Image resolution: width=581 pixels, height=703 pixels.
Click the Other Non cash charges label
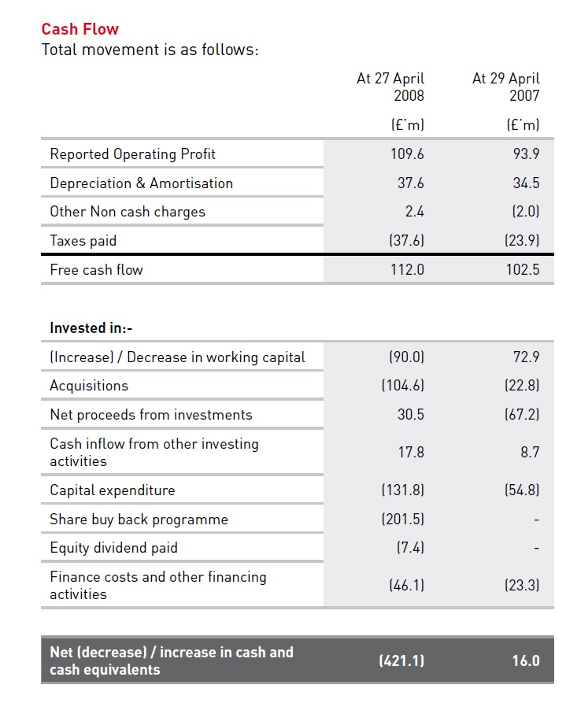pos(128,211)
